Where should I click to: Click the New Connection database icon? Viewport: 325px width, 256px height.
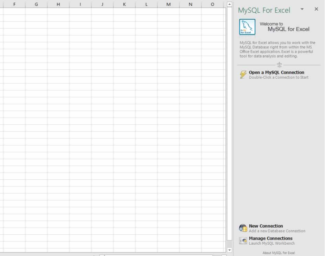coord(243,228)
